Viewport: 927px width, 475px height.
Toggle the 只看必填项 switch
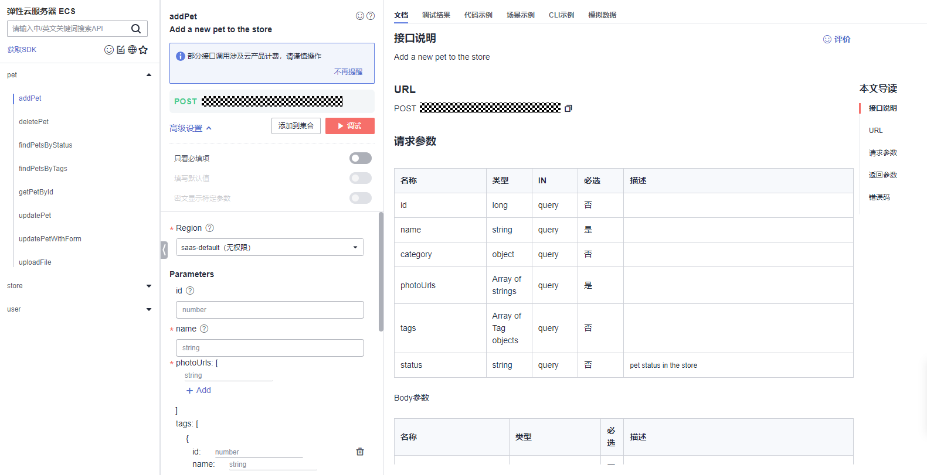361,158
